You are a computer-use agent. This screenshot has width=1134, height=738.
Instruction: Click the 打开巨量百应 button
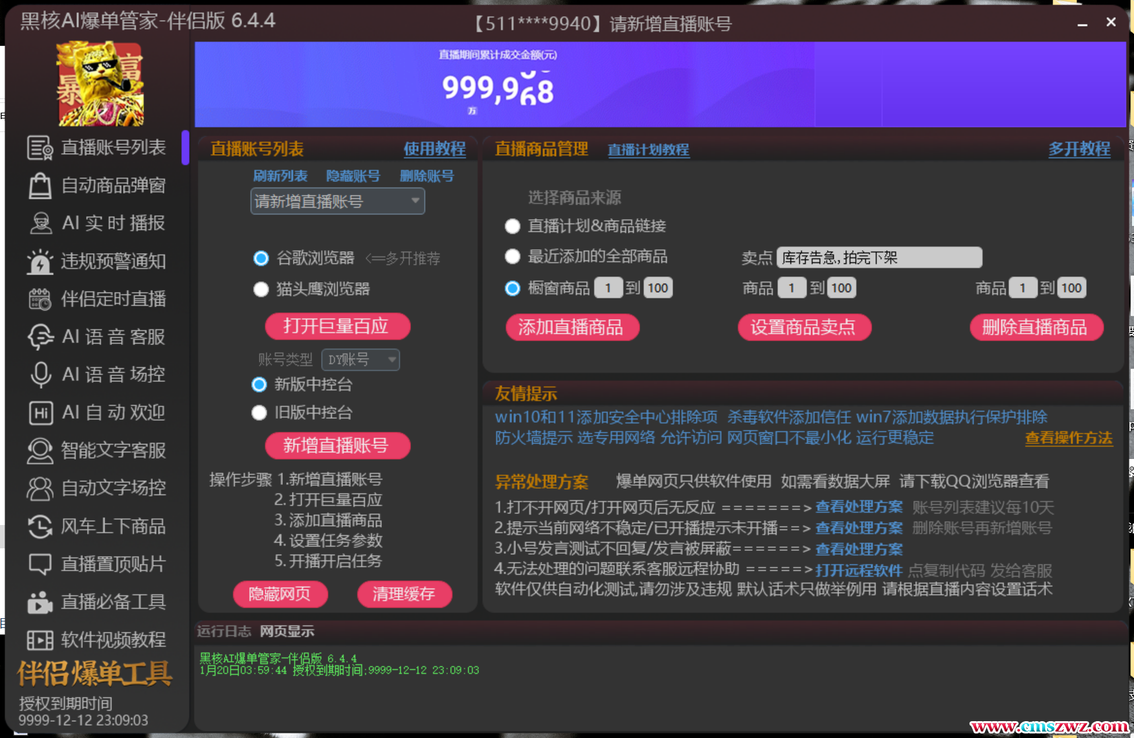[x=337, y=326]
